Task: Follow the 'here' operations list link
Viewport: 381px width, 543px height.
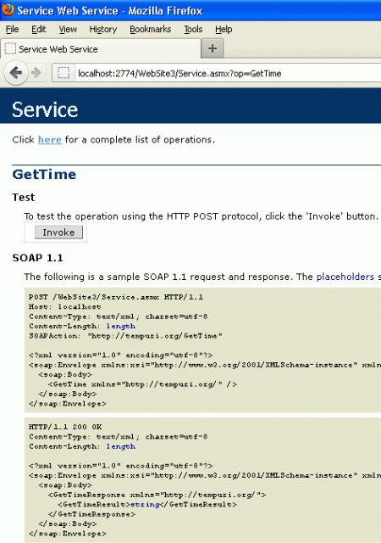Action: [50, 139]
